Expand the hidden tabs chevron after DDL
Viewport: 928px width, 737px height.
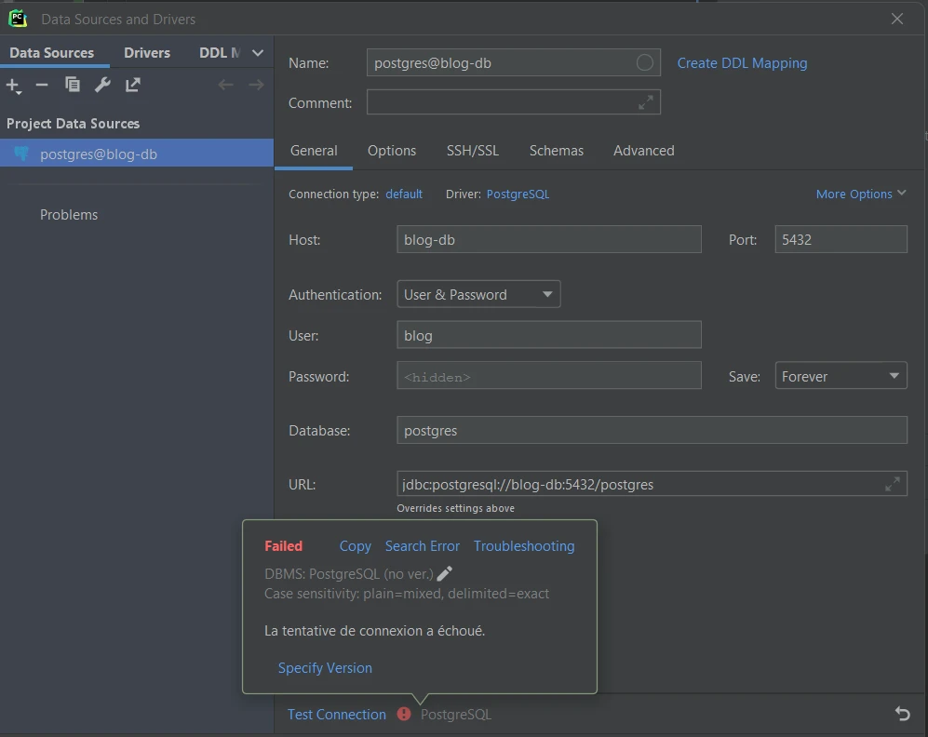(258, 53)
